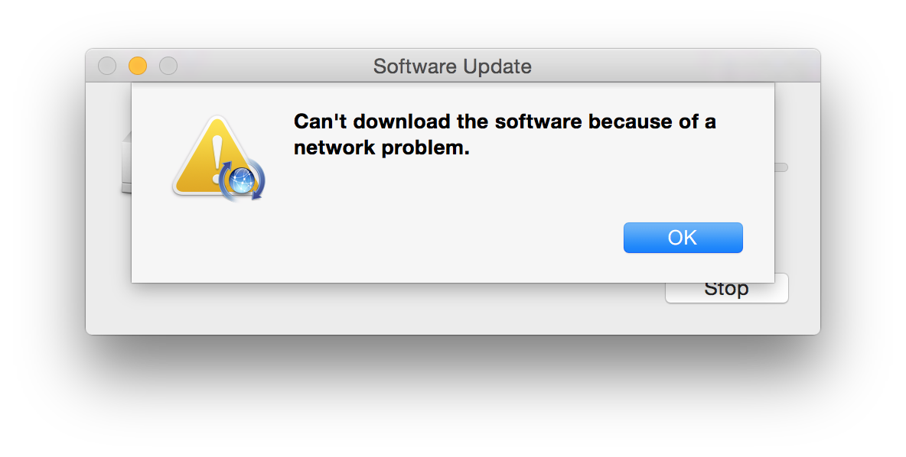Click the title bar area between zoom button and title
The width and height of the screenshot is (906, 457).
[275, 66]
